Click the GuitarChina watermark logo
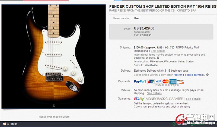 [x=195, y=119]
